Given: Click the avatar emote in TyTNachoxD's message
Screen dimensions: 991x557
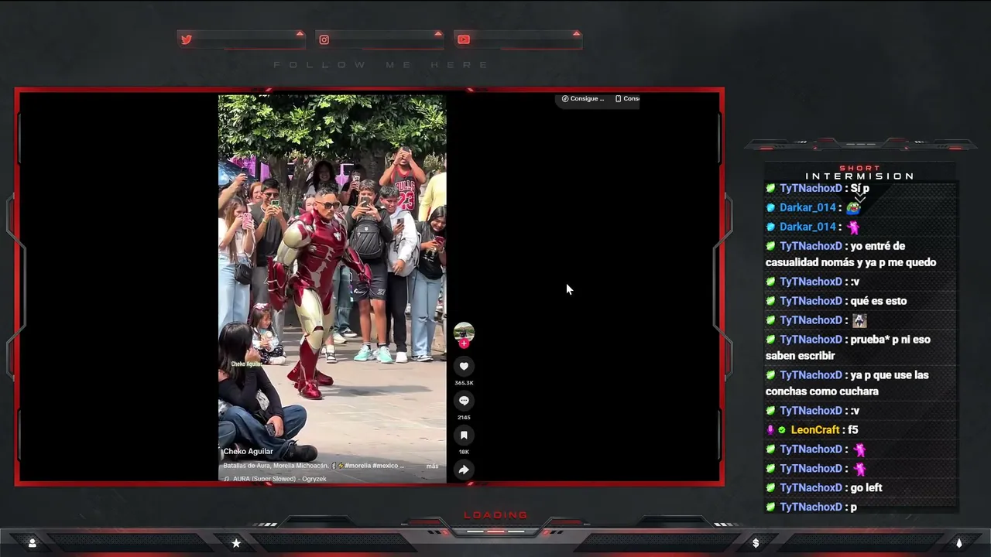Looking at the screenshot, I should [x=859, y=320].
